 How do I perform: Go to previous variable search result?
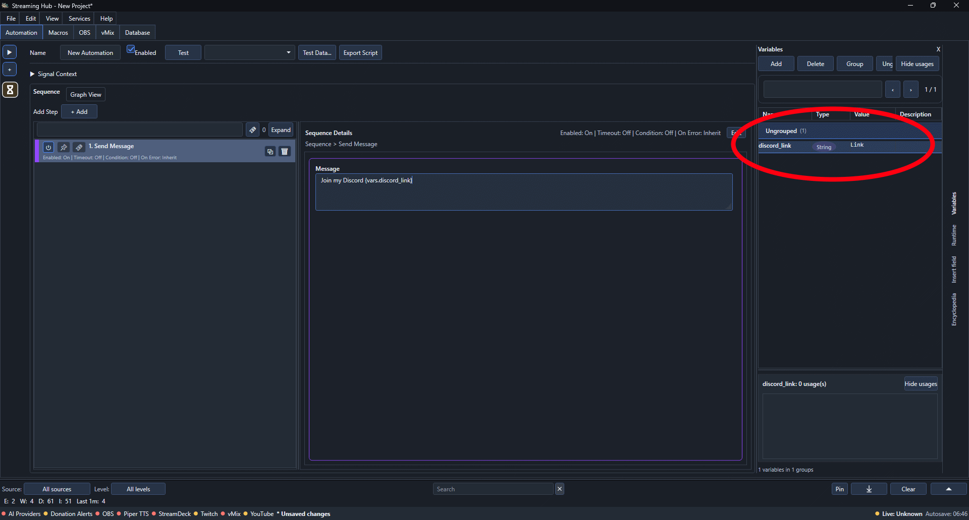893,90
